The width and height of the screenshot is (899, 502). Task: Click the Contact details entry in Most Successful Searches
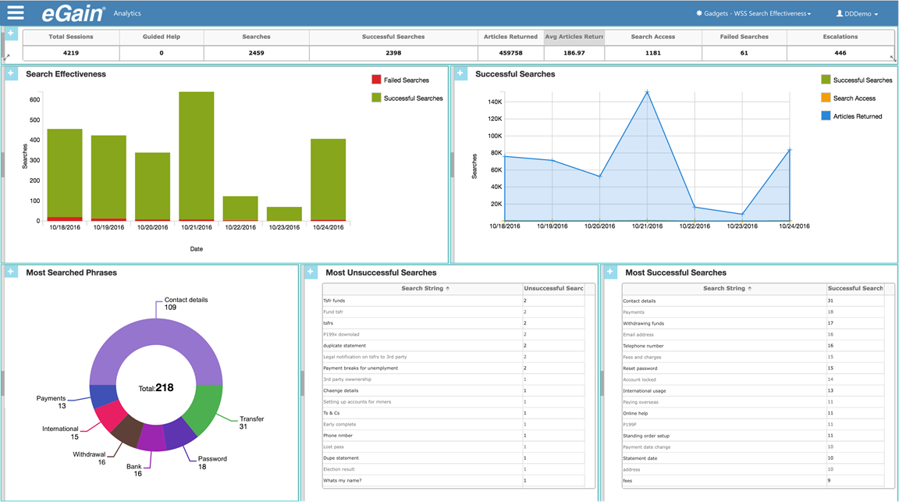(639, 301)
